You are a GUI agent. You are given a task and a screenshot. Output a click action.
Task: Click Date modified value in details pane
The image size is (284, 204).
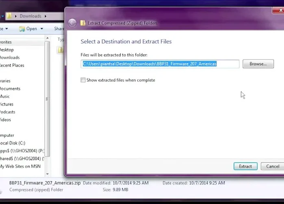click(130, 183)
